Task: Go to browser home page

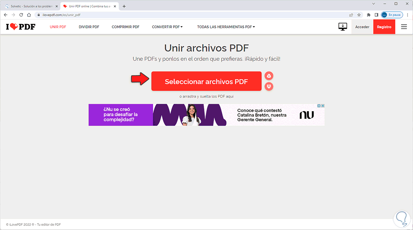Action: (x=29, y=15)
